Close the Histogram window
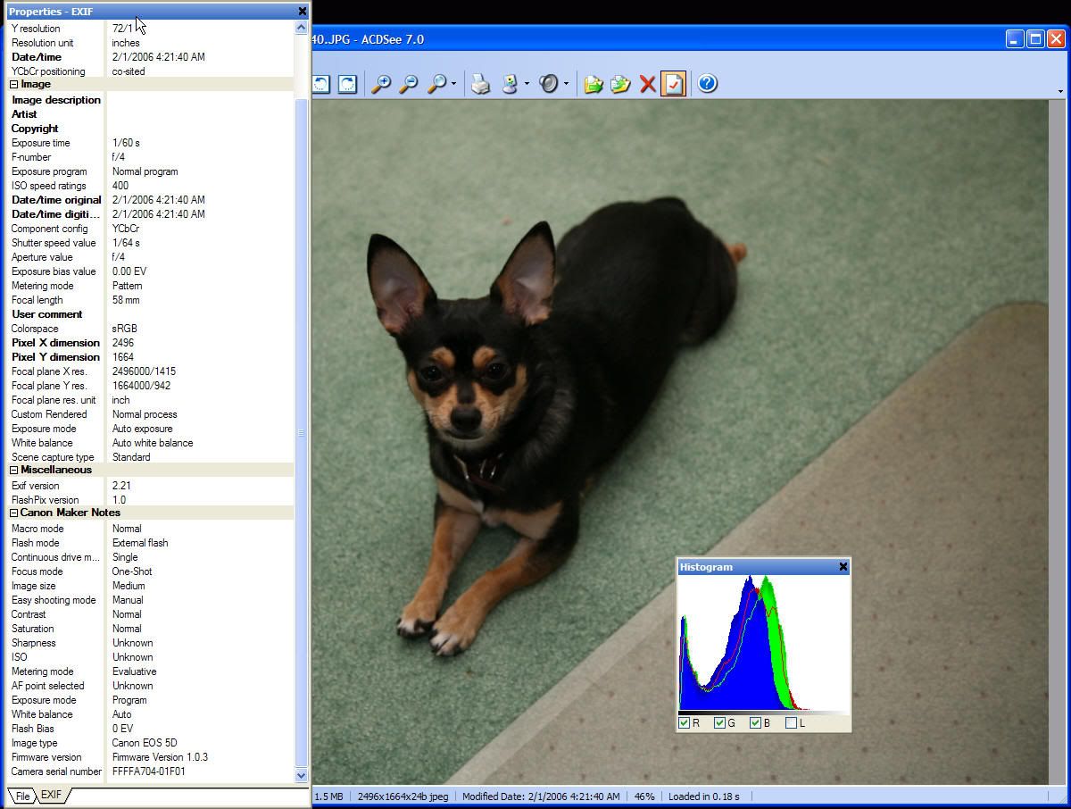The width and height of the screenshot is (1071, 809). pos(843,567)
